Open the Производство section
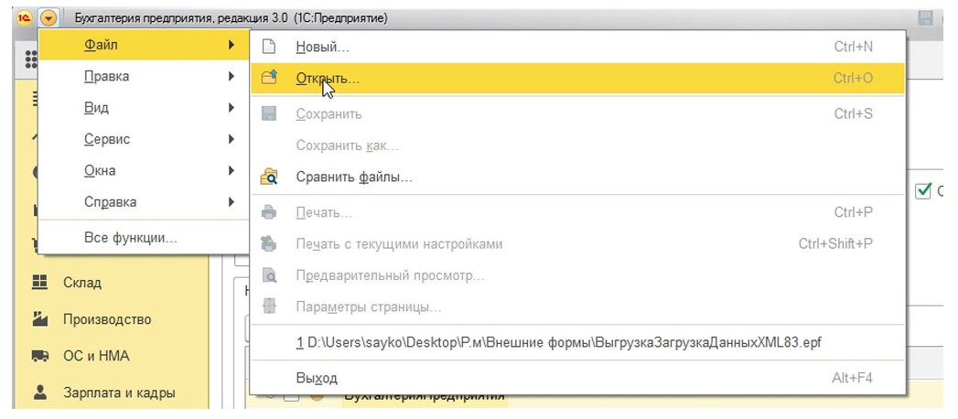The height and width of the screenshot is (419, 958). point(107,319)
